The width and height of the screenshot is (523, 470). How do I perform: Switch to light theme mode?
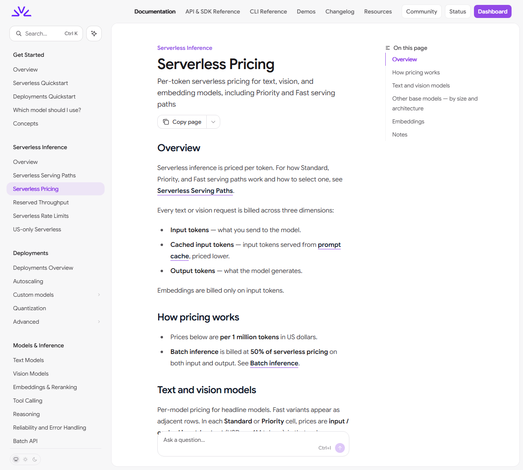pyautogui.click(x=25, y=459)
